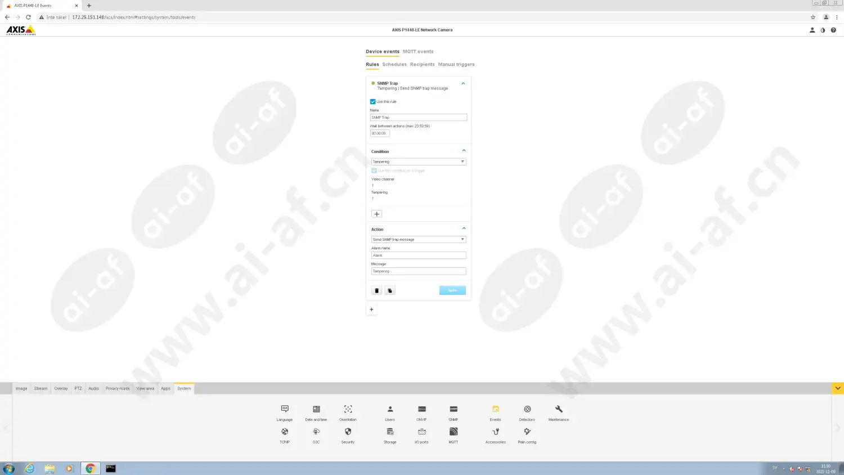This screenshot has width=844, height=475.
Task: Open the SNMP settings icon
Action: 454,409
